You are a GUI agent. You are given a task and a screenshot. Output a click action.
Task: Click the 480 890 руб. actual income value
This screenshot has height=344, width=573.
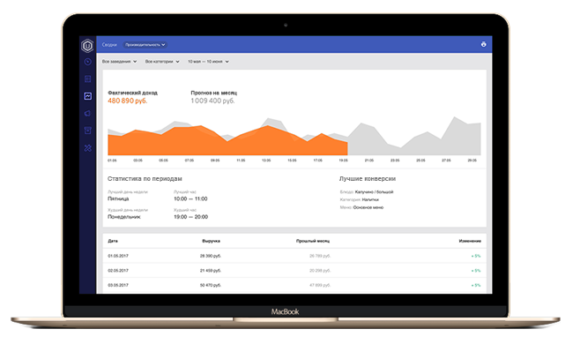tap(128, 101)
